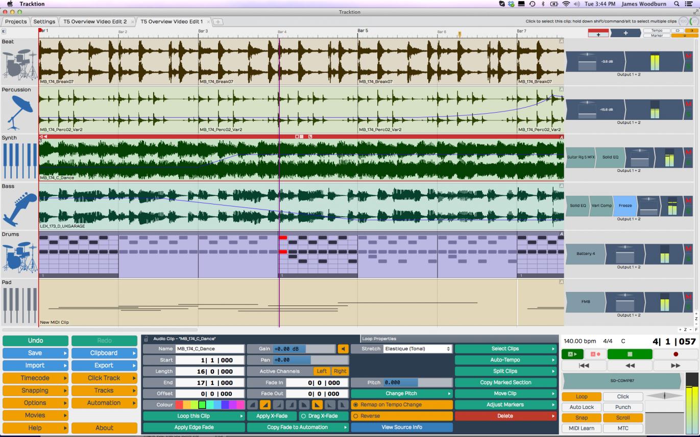
Task: Select the Reverse radio option
Action: 402,416
